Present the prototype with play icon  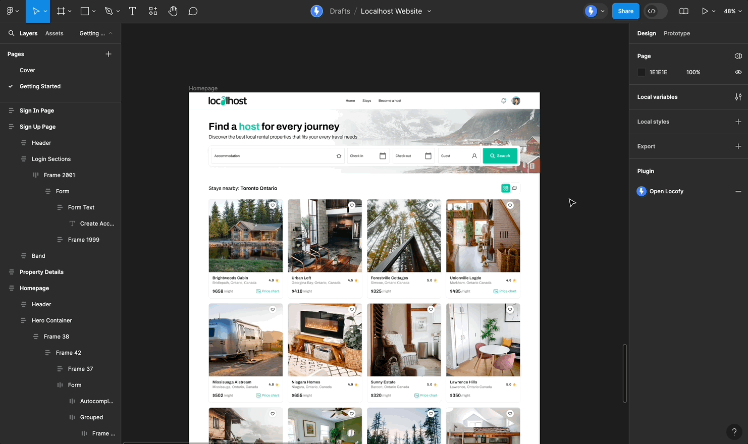point(705,11)
